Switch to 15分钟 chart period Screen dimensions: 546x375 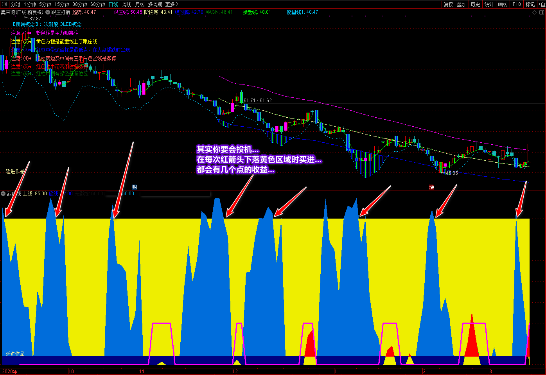(61, 4)
